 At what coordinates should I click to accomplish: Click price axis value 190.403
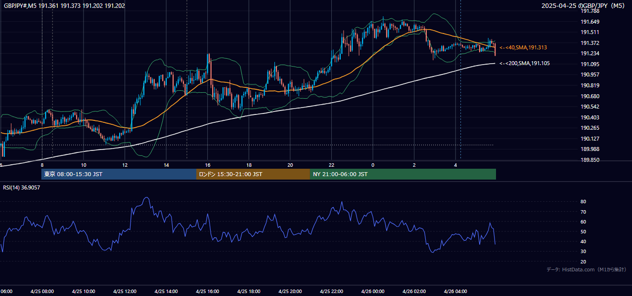590,117
